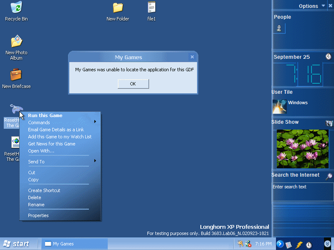The height and width of the screenshot is (250, 334).
Task: Close the My Games error dialog
Action: 192,57
